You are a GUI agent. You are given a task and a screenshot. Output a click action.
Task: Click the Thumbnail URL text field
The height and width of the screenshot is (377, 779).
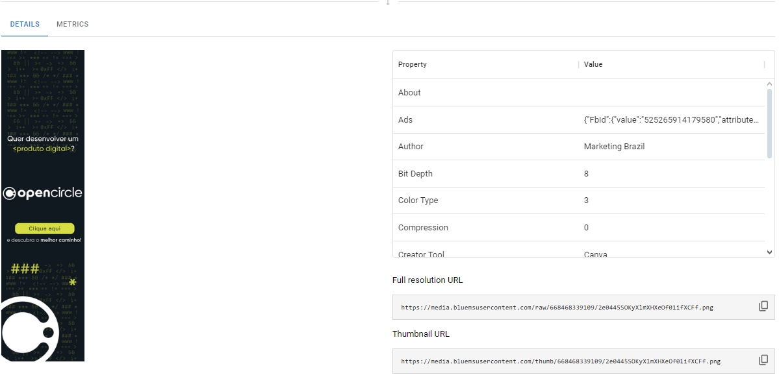tap(560, 361)
